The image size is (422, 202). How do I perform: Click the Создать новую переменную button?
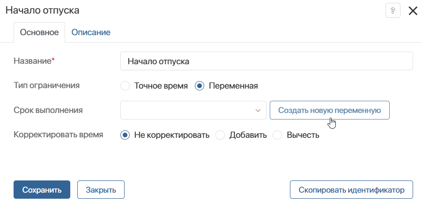tap(329, 110)
